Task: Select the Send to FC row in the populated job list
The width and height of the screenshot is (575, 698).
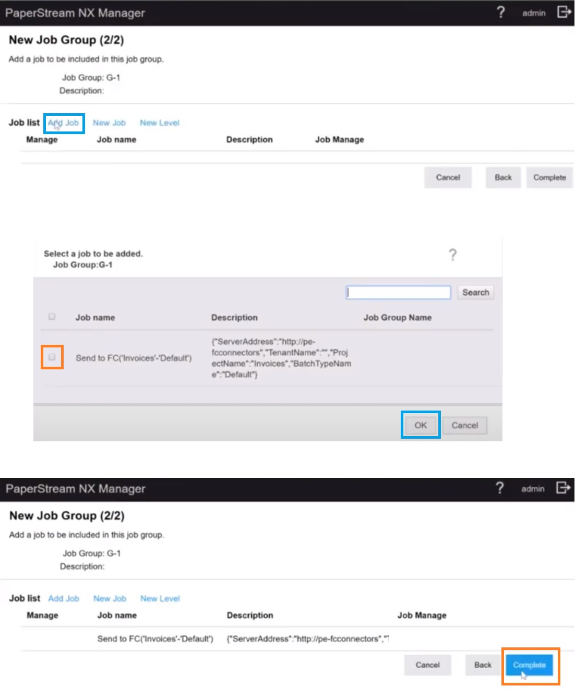Action: click(155, 639)
